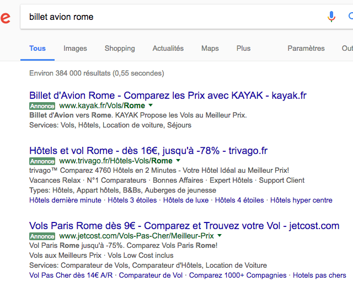Viewport: 353px width, 281px height.
Task: Follow the Comparateur de Vol sitelink
Action: coord(151,275)
